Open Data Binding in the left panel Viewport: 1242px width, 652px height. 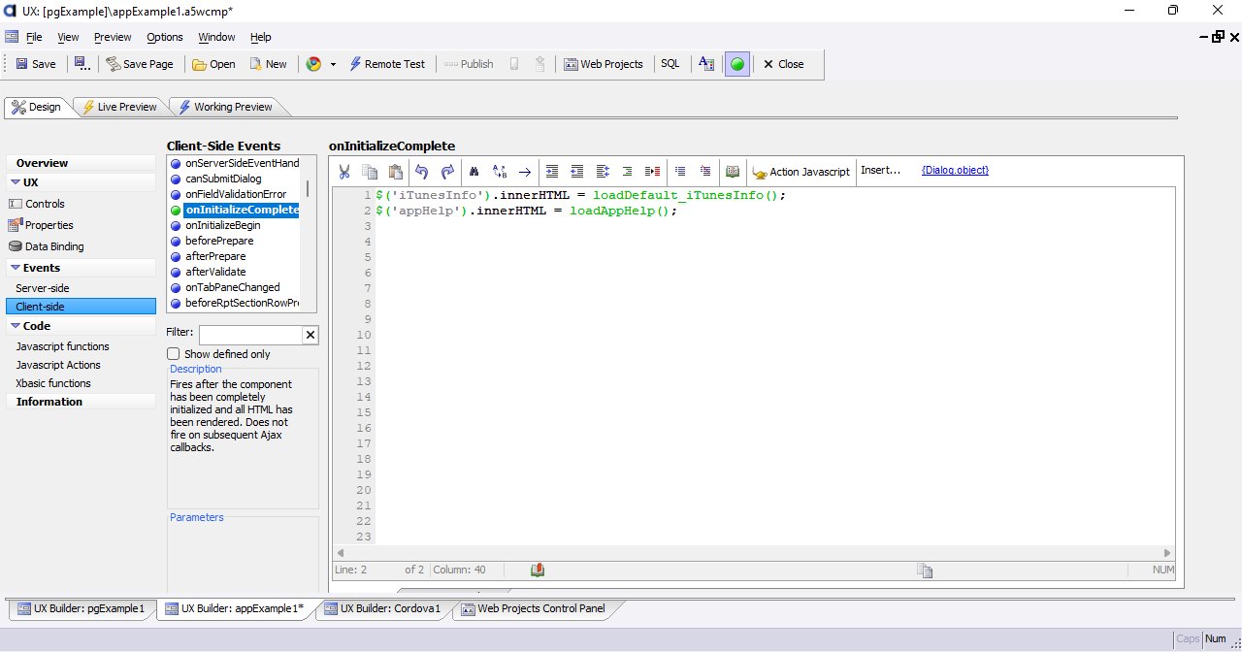tap(54, 246)
